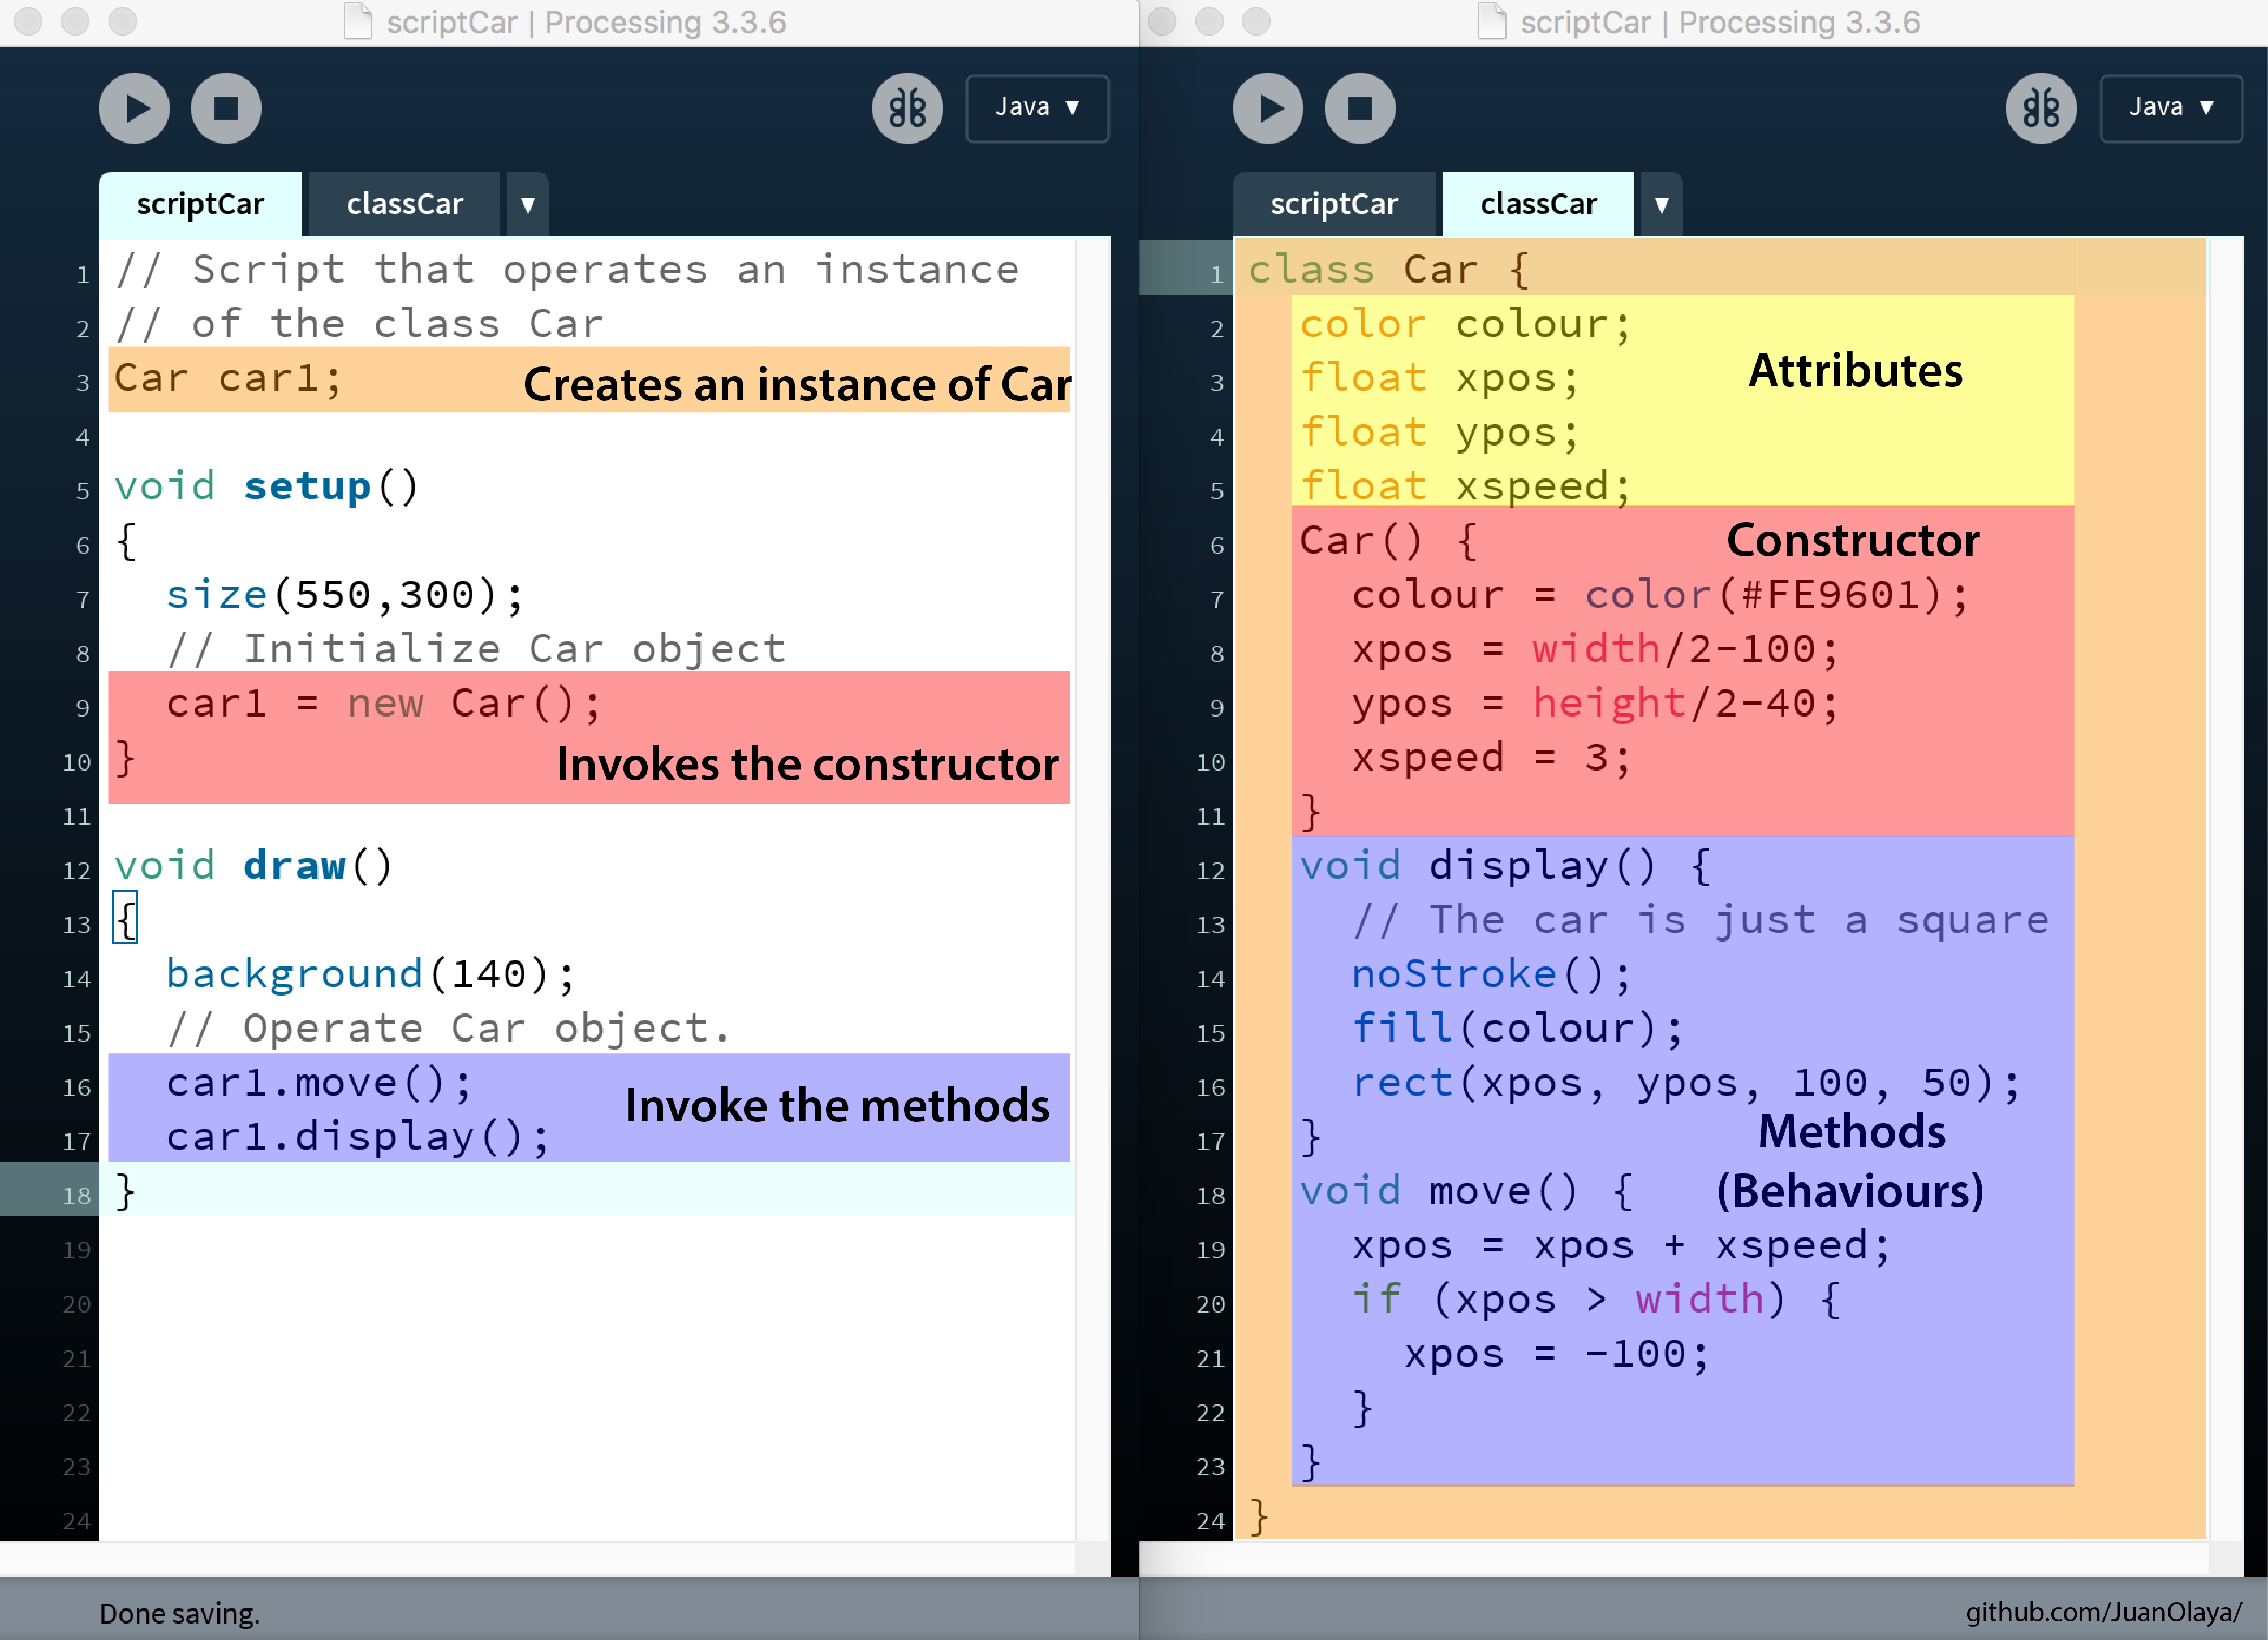Click line number 18 in left editor gutter
Image resolution: width=2268 pixels, height=1640 pixels.
pos(76,1196)
